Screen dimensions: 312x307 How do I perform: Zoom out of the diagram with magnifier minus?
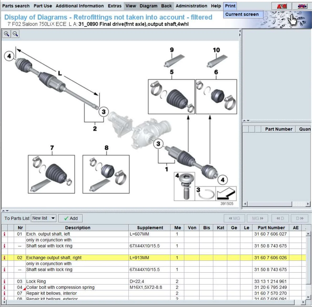[15, 34]
